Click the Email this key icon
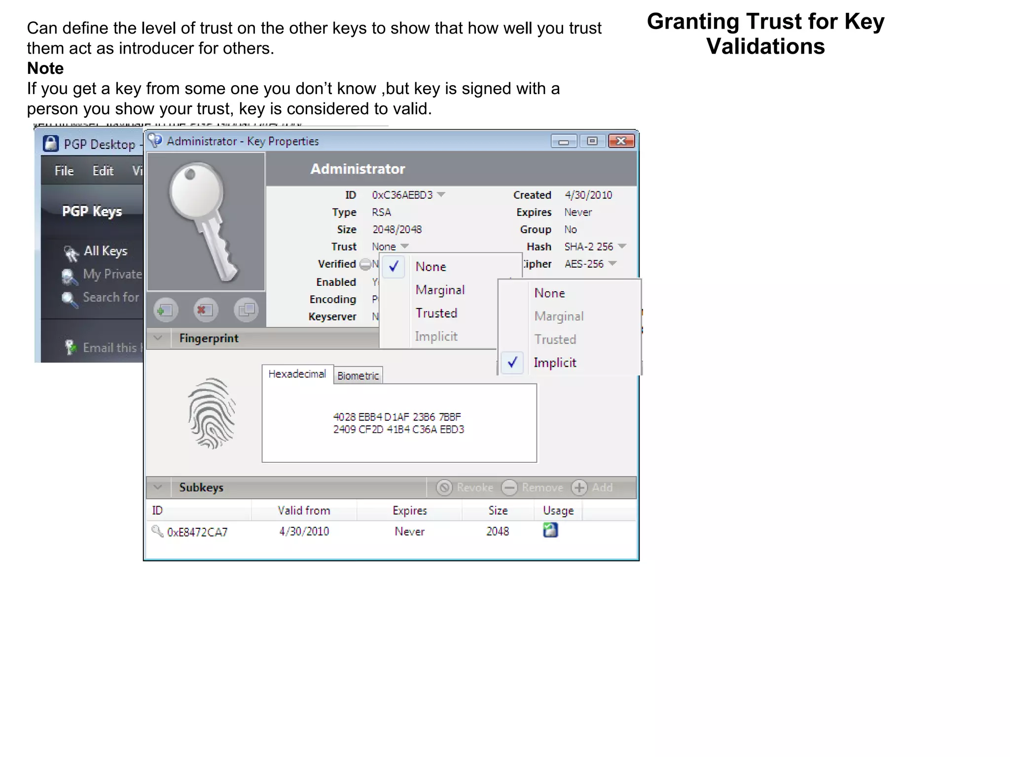 pos(71,347)
